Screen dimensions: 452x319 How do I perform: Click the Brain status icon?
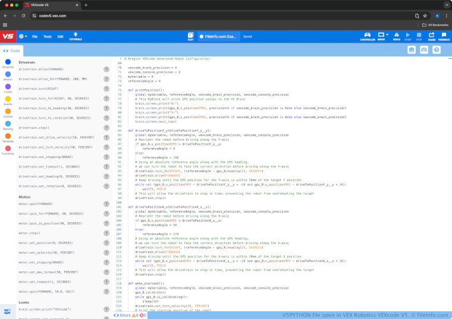(381, 36)
